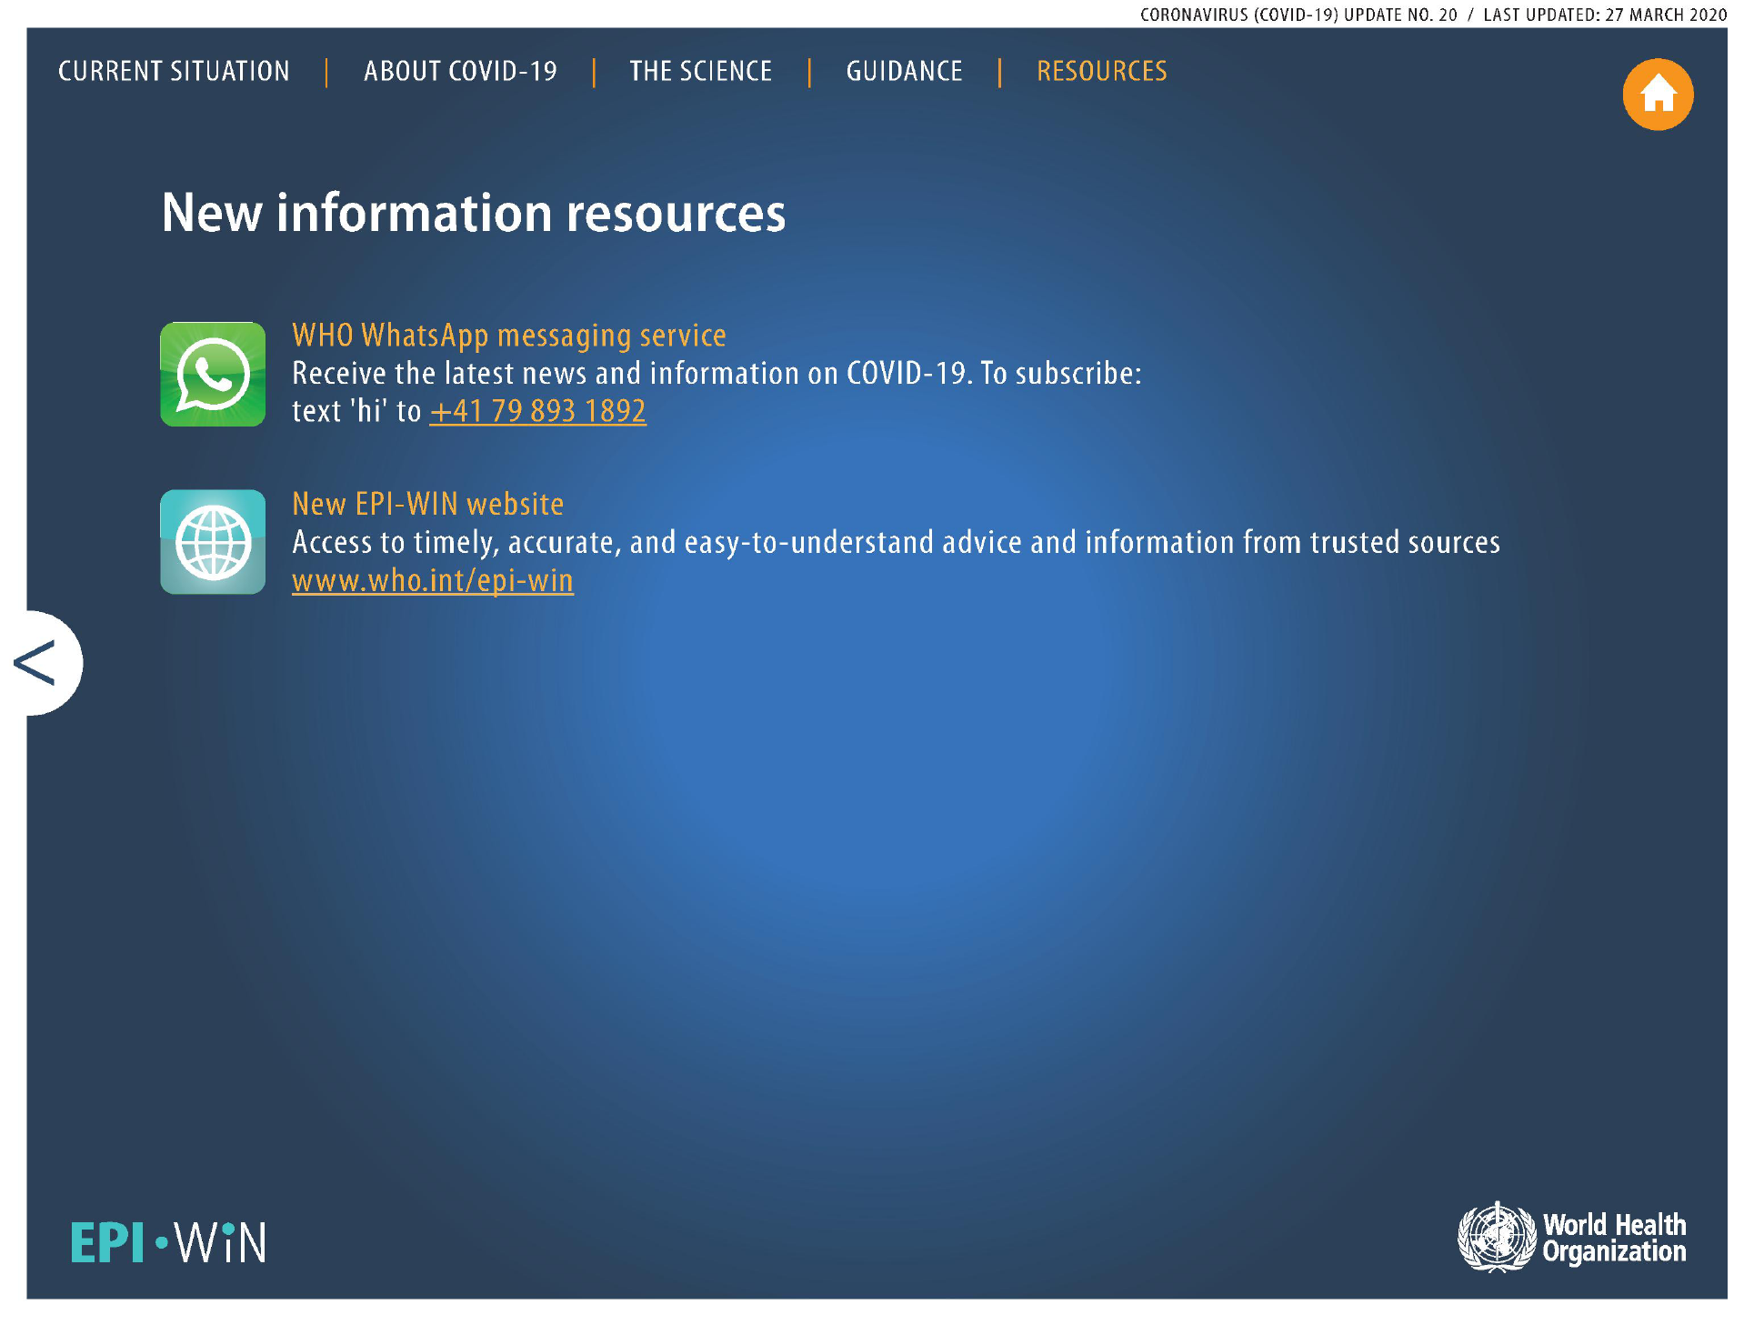The height and width of the screenshot is (1325, 1754).
Task: Follow the www.who.int/epi-win link
Action: pos(433,581)
